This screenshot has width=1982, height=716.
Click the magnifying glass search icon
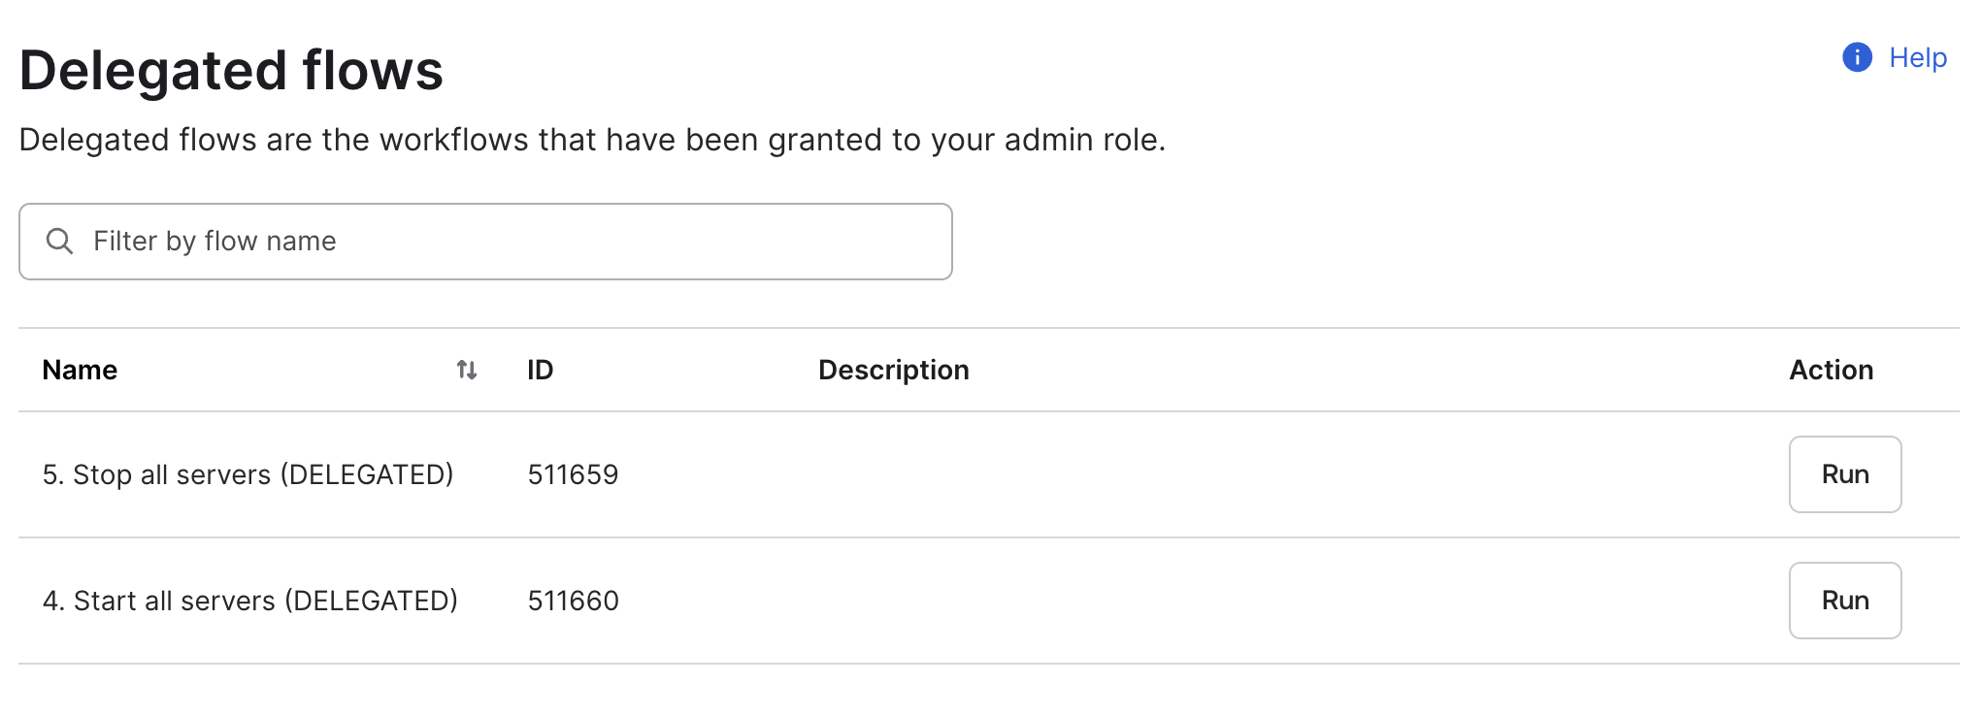click(x=60, y=242)
